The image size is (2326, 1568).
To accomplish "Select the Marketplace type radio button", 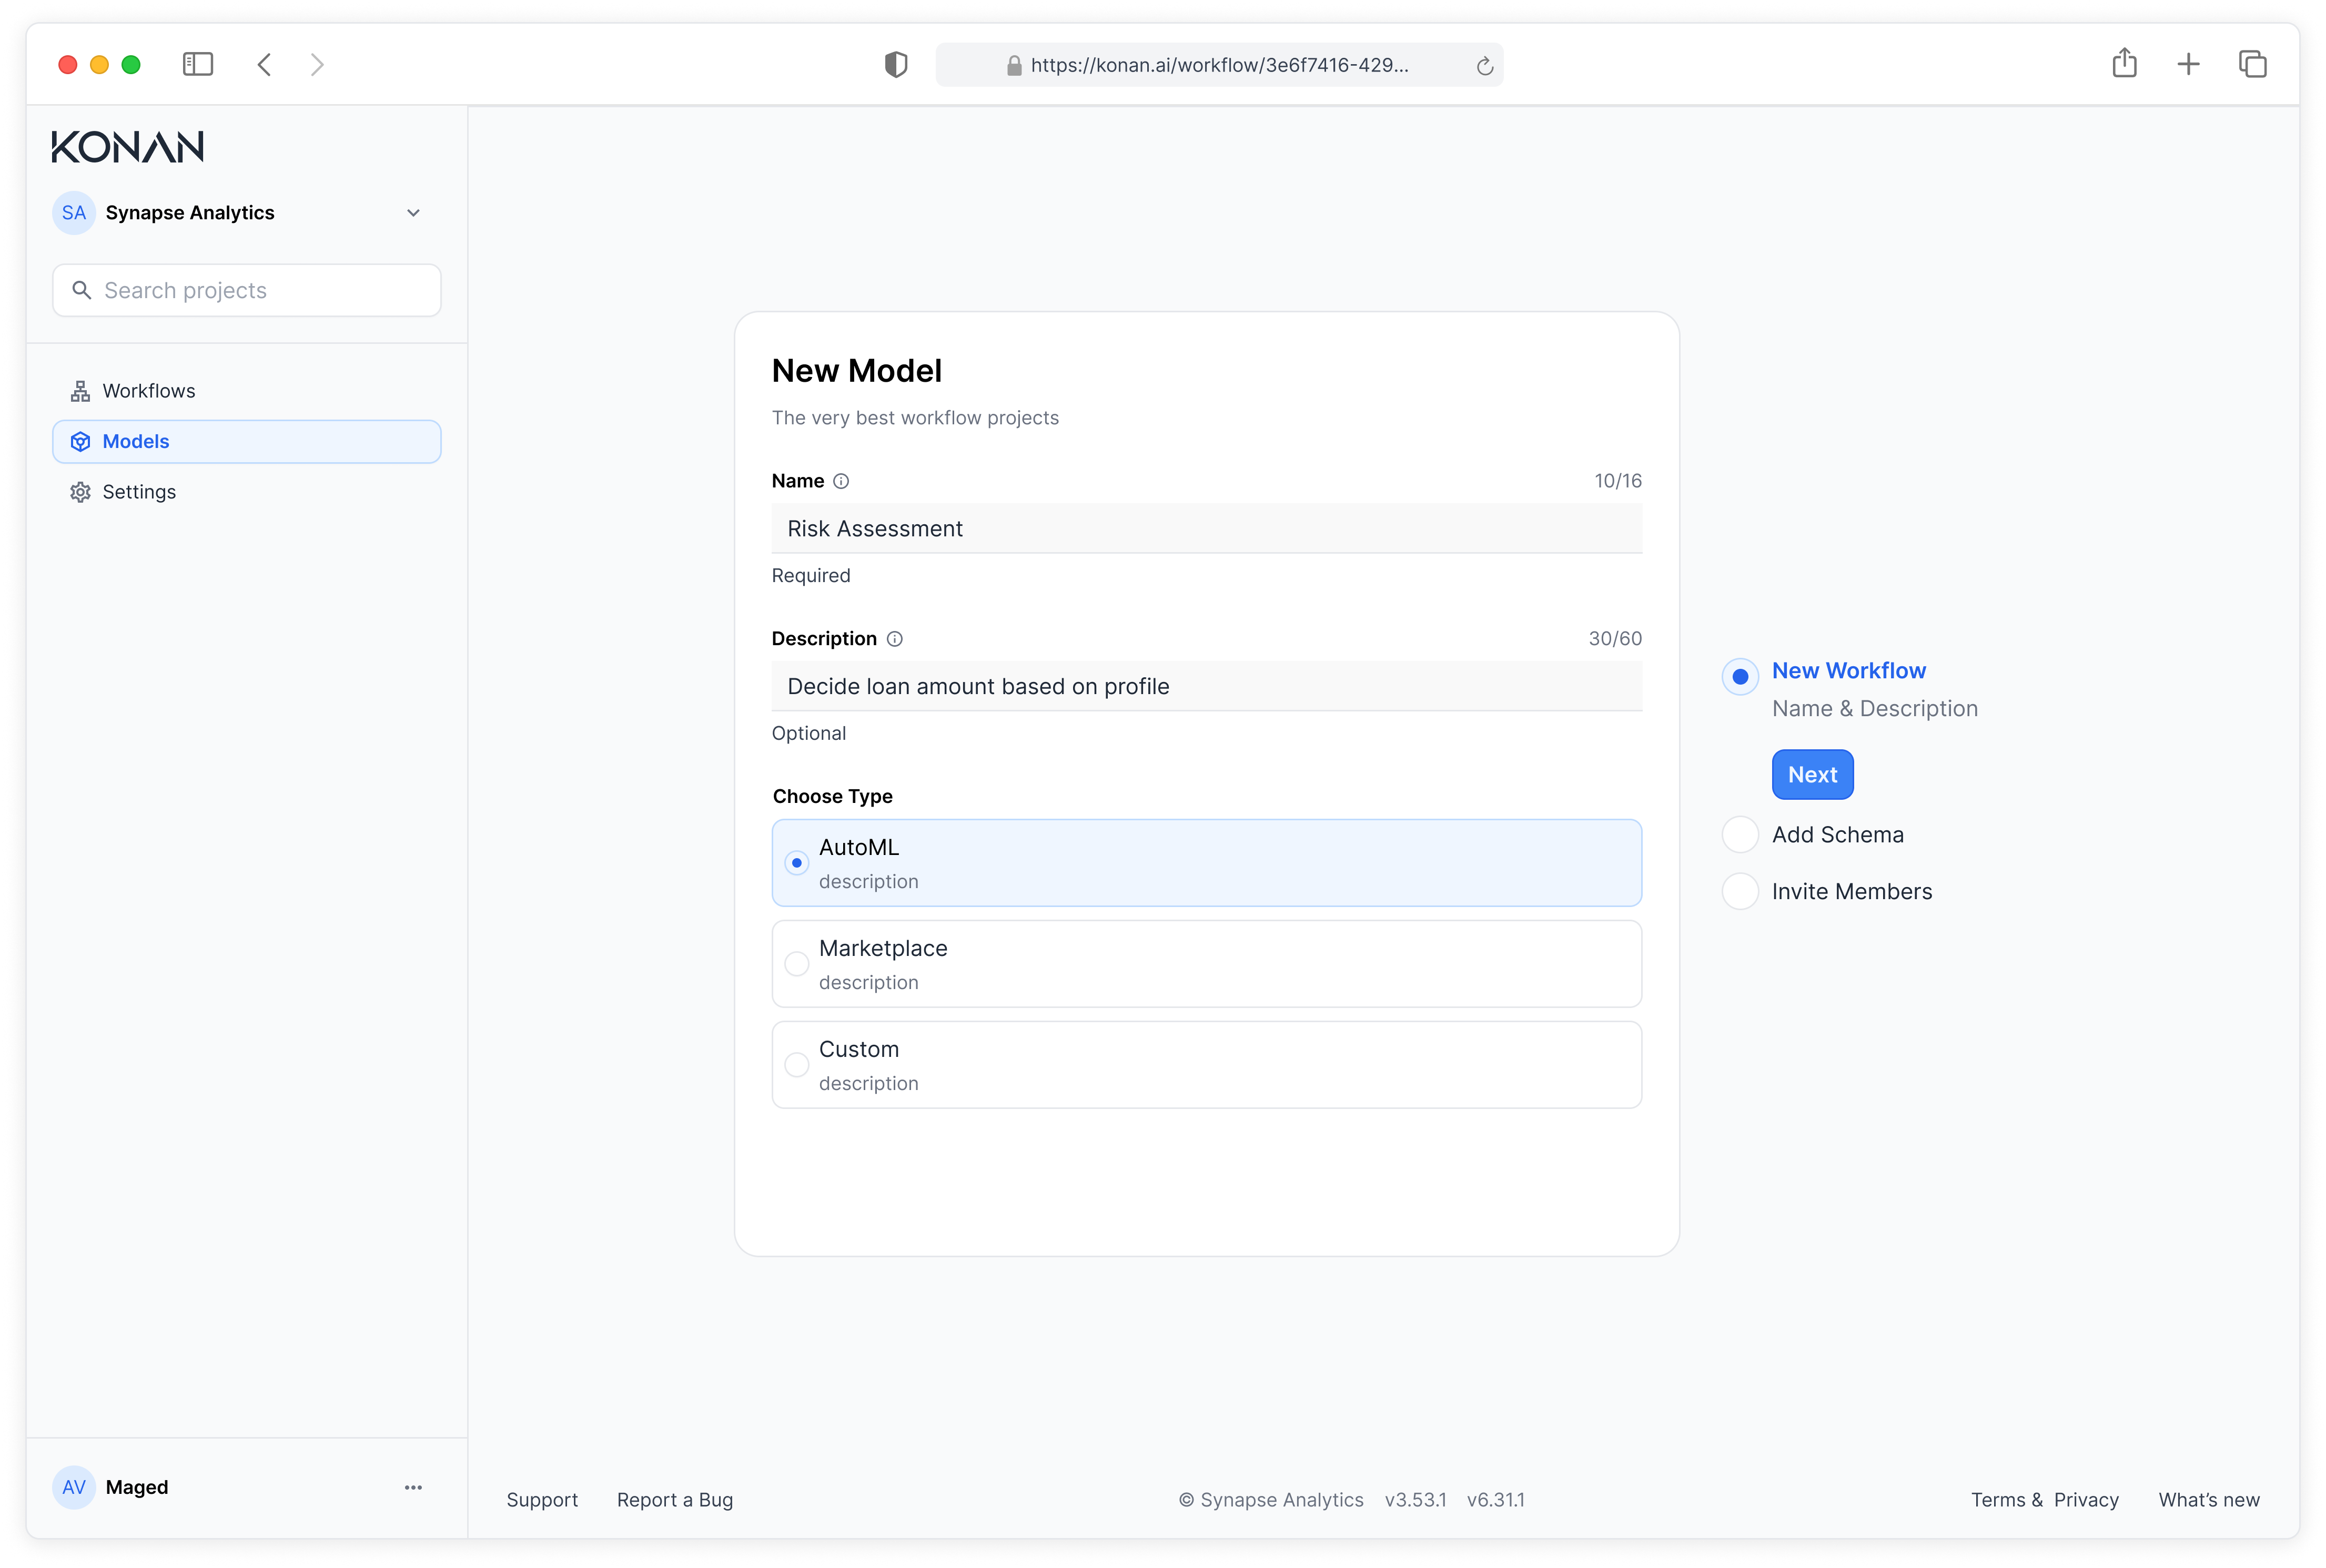I will coord(796,964).
